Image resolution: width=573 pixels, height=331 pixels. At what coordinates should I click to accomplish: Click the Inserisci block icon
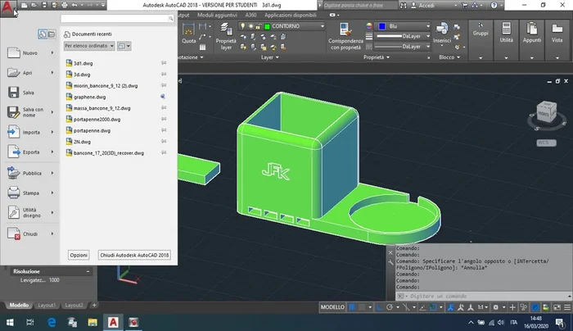(442, 29)
